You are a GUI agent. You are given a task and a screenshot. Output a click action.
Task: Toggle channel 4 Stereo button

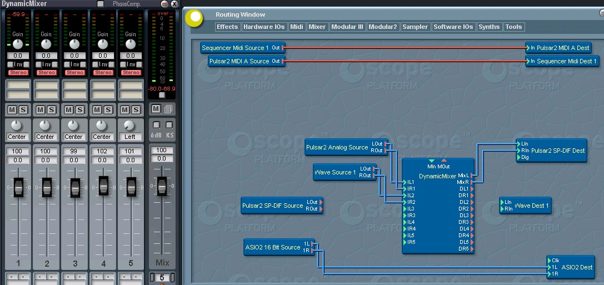[x=103, y=72]
